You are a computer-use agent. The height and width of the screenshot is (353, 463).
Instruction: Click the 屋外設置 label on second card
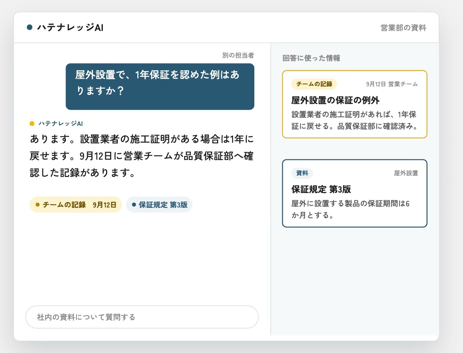pyautogui.click(x=406, y=173)
